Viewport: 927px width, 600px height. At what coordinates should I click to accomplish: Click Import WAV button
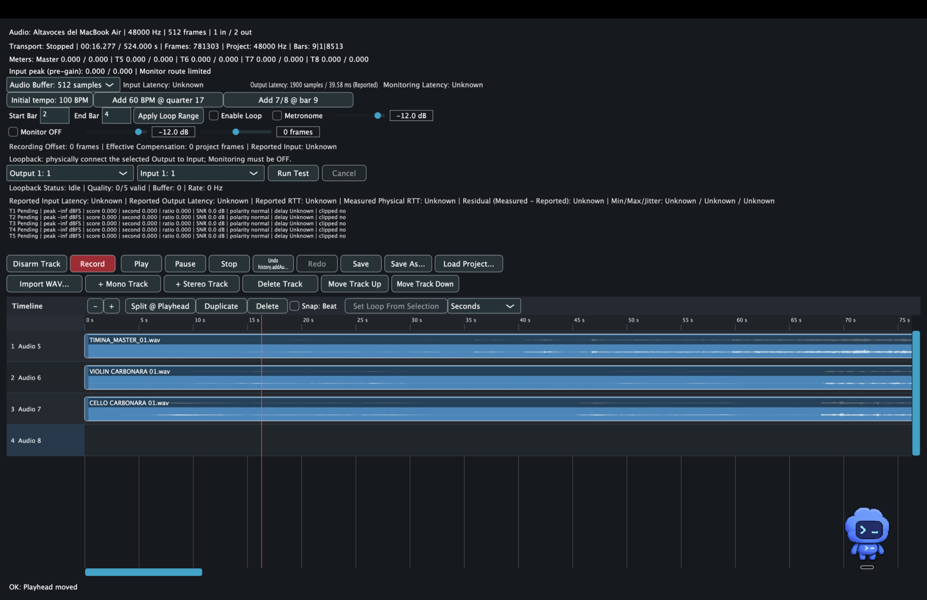point(44,284)
